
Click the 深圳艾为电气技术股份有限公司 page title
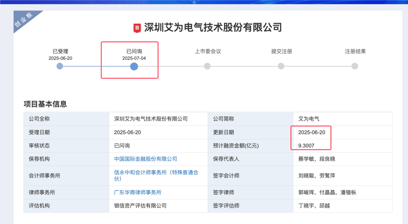213,27
